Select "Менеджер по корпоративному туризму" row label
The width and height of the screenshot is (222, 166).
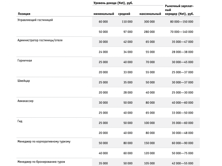click(x=44, y=141)
